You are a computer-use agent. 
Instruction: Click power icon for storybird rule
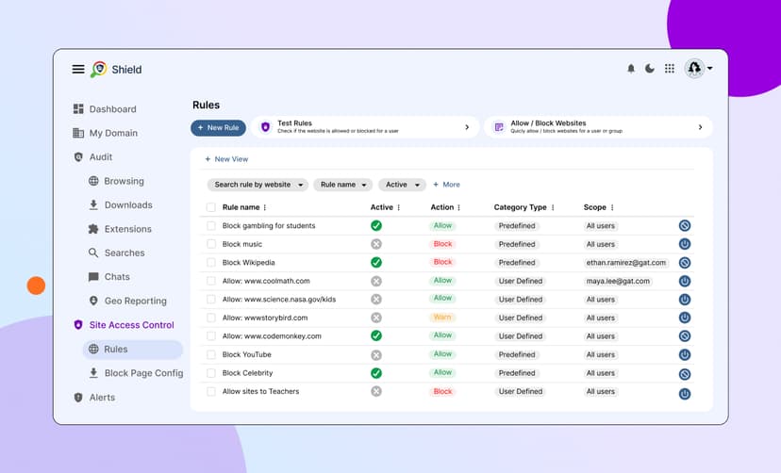[685, 318]
